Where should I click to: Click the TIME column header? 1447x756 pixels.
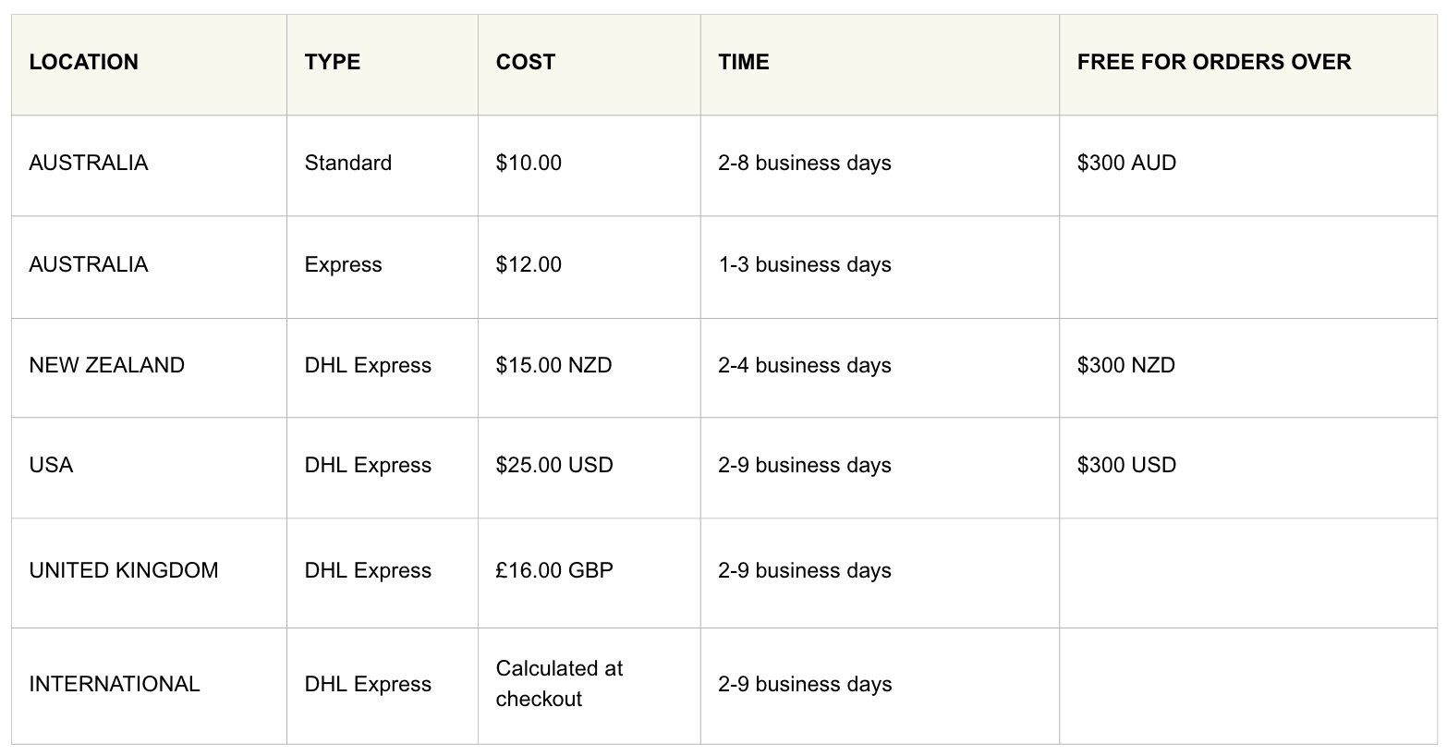click(x=744, y=62)
